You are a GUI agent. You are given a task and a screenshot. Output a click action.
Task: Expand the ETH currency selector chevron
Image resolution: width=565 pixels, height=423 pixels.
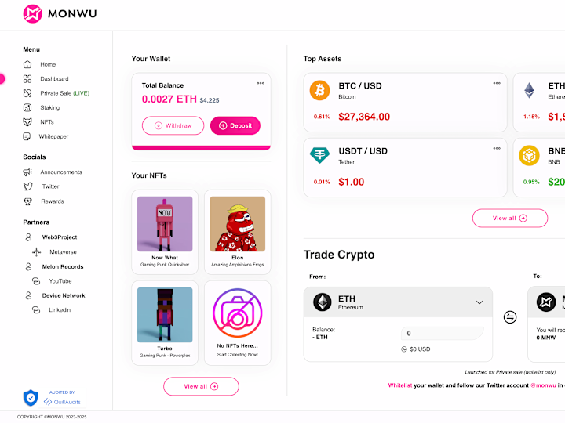point(479,302)
